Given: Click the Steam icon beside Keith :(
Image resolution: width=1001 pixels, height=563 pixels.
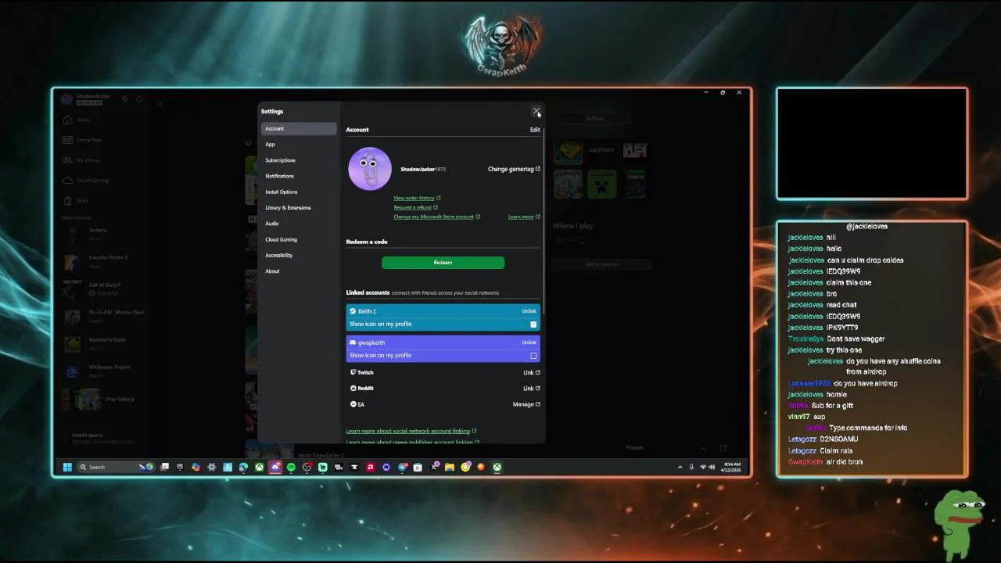Looking at the screenshot, I should coord(353,311).
